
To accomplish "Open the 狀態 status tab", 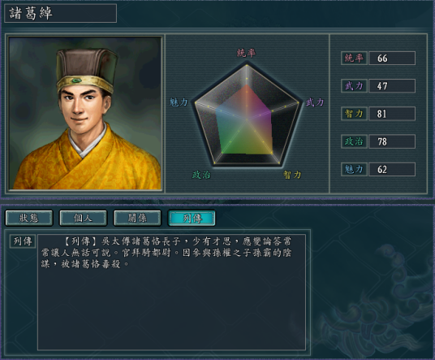I will click(29, 218).
